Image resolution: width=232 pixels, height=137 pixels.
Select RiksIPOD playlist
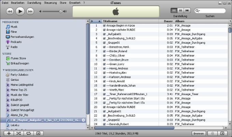16,100
